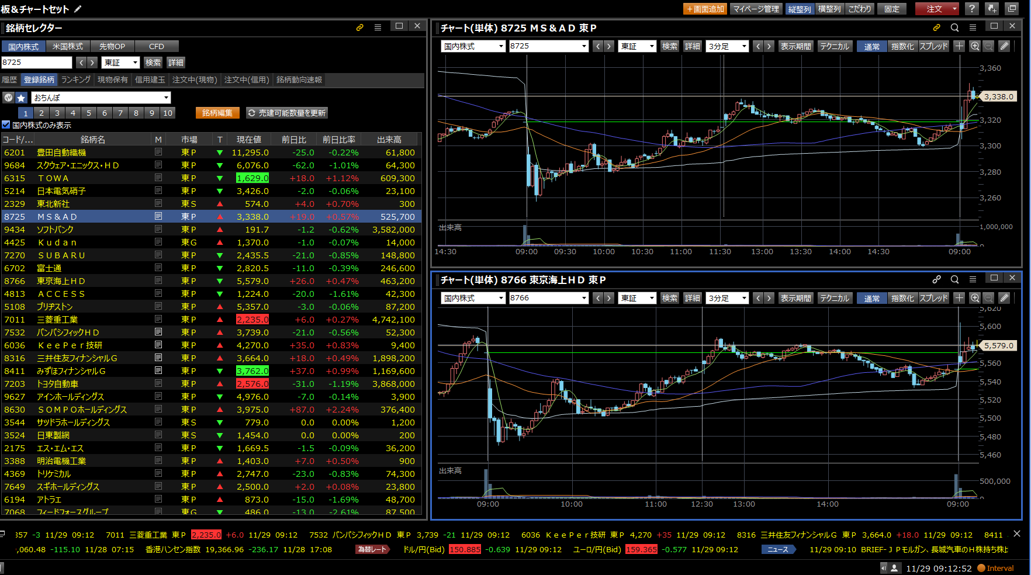Toggle 固定 button in top toolbar

(891, 9)
